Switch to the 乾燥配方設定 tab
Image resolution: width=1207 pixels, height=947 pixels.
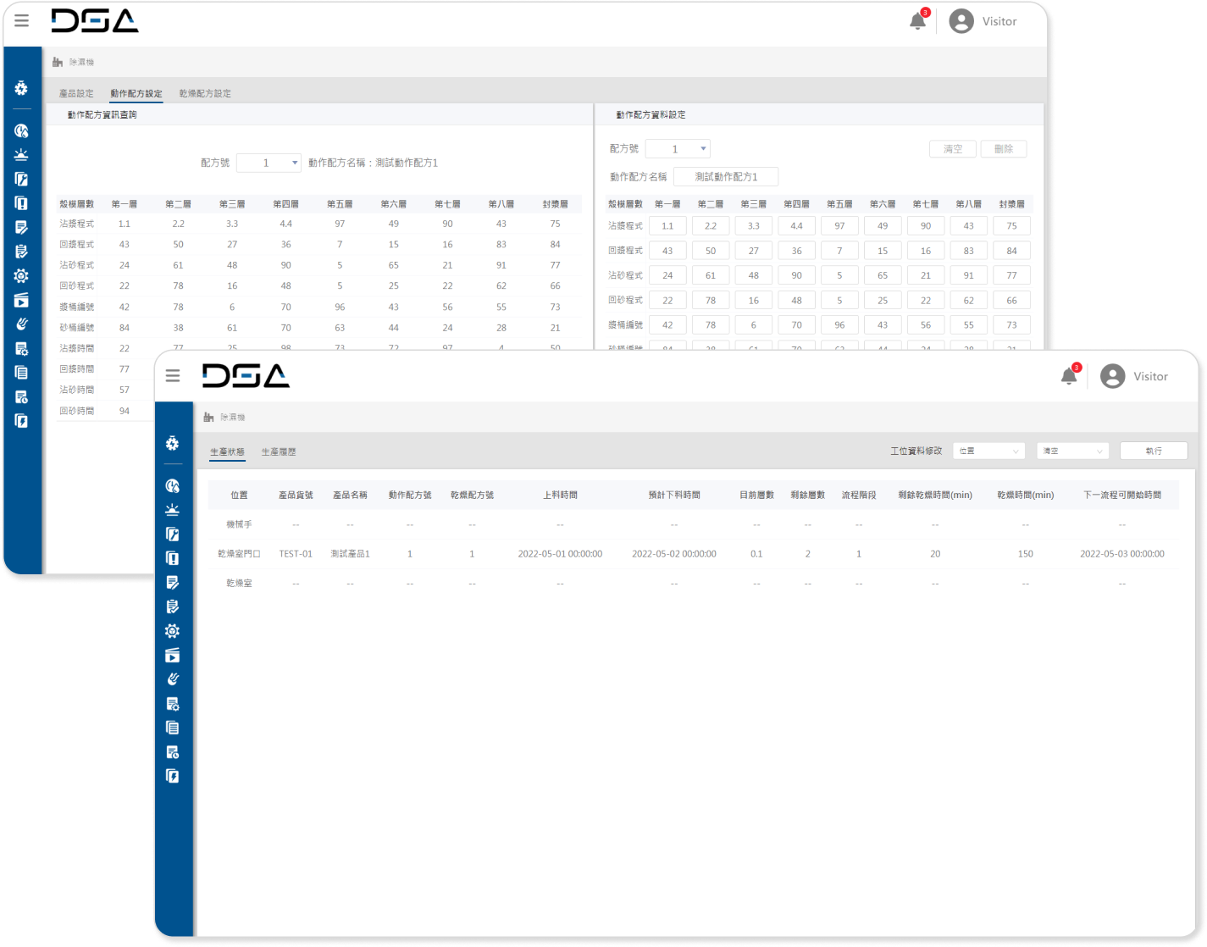click(205, 93)
